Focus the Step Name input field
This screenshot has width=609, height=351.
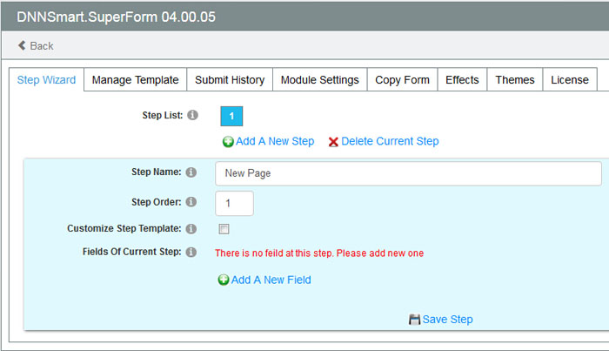click(x=408, y=173)
